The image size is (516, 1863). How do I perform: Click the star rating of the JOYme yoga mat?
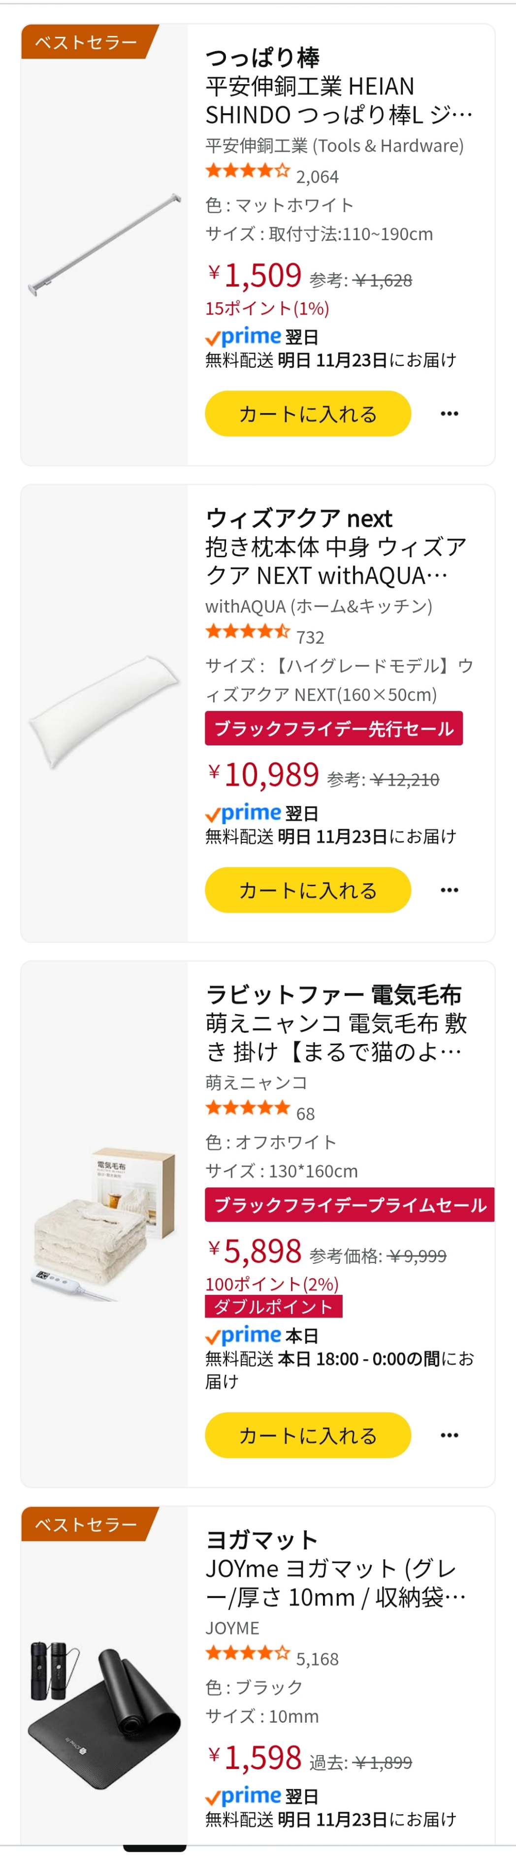pyautogui.click(x=248, y=1653)
